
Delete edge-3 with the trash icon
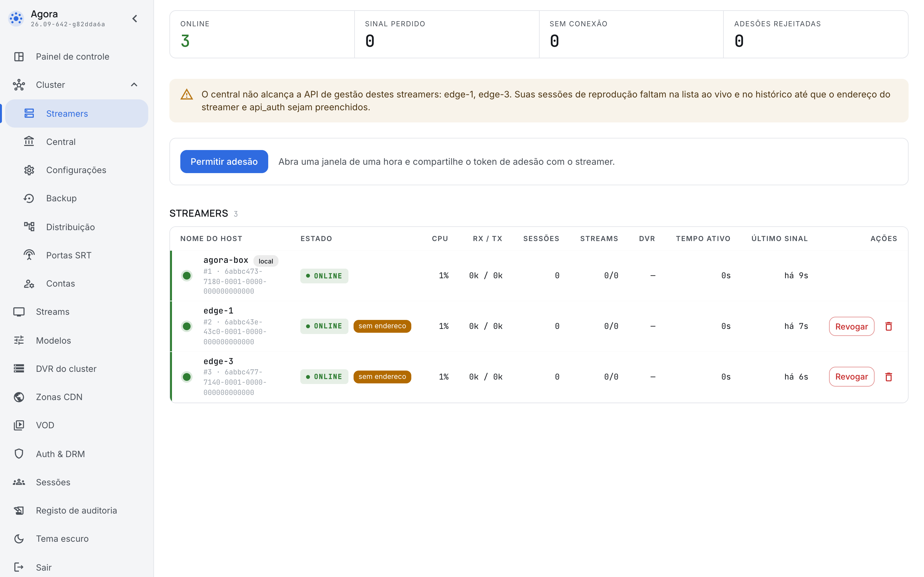click(888, 377)
